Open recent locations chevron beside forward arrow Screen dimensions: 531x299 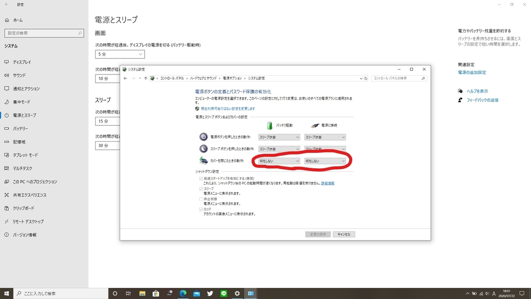point(140,78)
